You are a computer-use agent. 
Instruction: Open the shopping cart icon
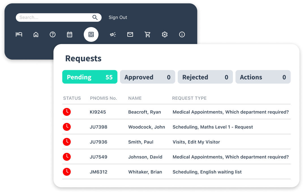pyautogui.click(x=147, y=34)
